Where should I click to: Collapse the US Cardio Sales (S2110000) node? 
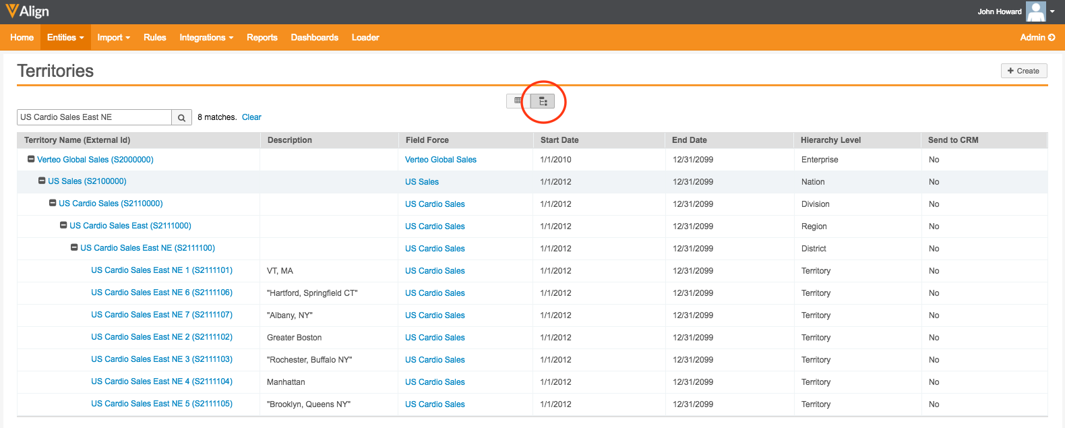53,204
